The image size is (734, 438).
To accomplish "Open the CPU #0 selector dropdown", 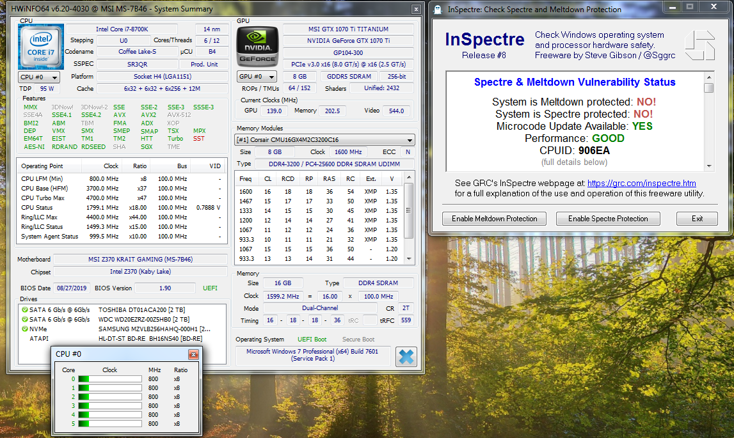I will pos(39,77).
